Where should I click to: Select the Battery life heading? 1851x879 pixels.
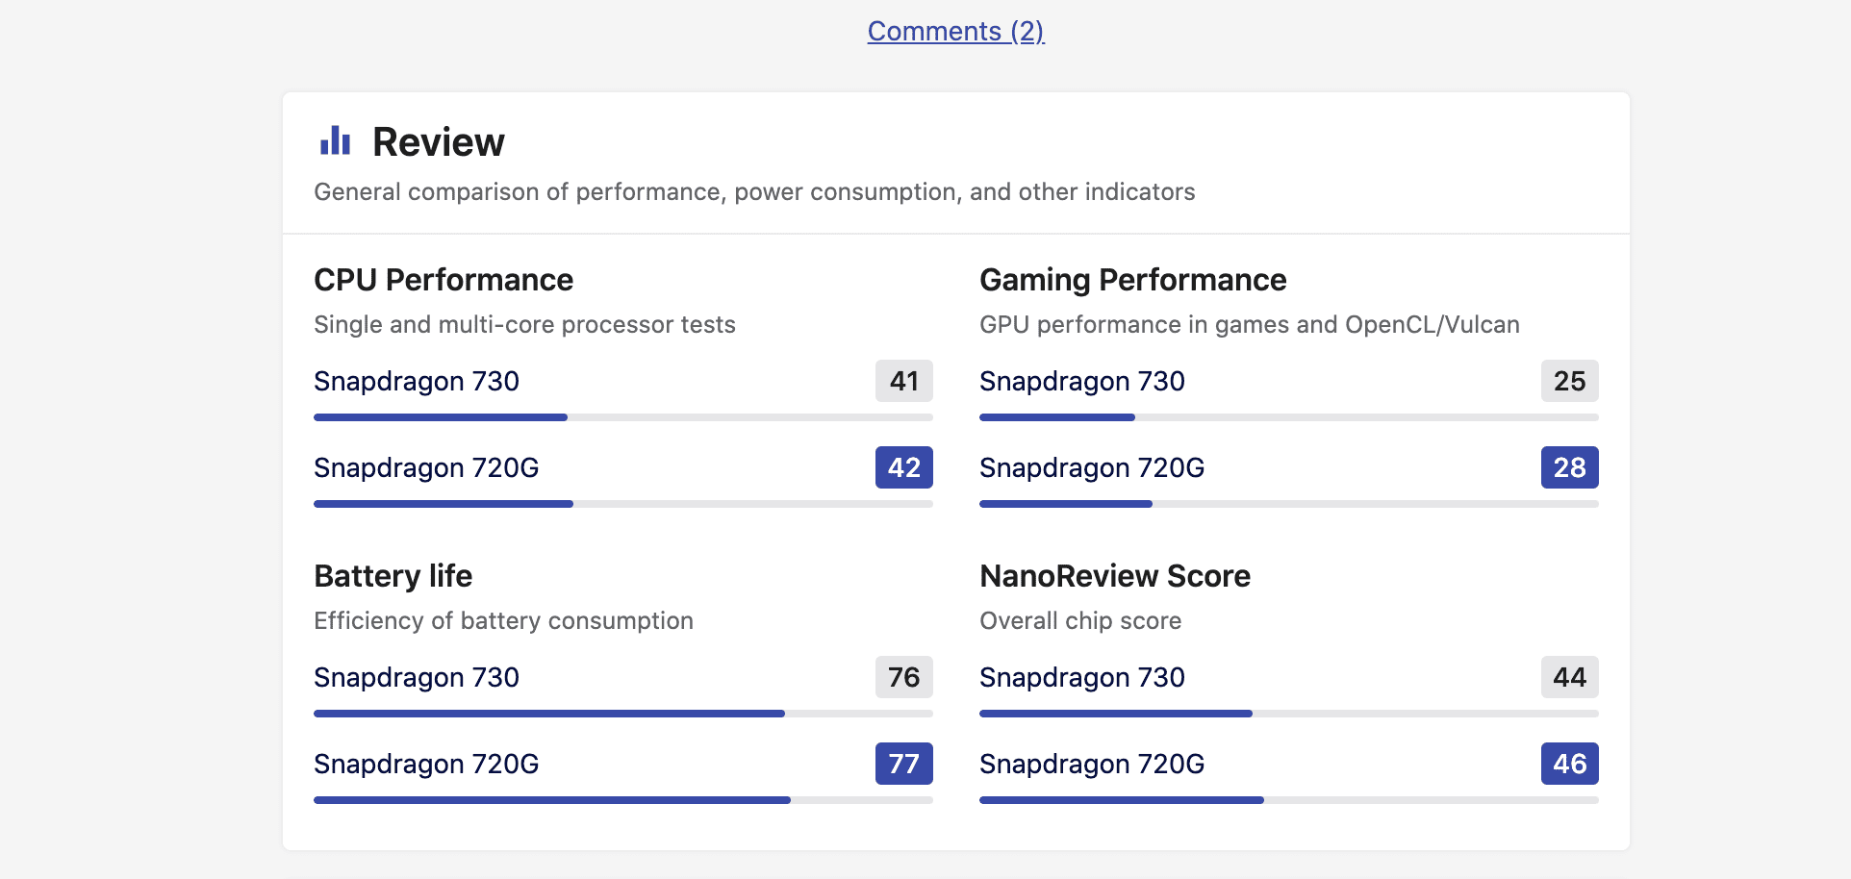[393, 576]
